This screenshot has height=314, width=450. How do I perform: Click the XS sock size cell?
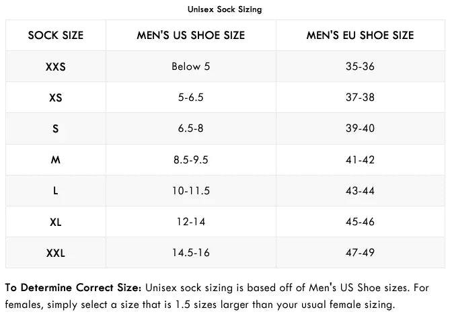pos(56,97)
